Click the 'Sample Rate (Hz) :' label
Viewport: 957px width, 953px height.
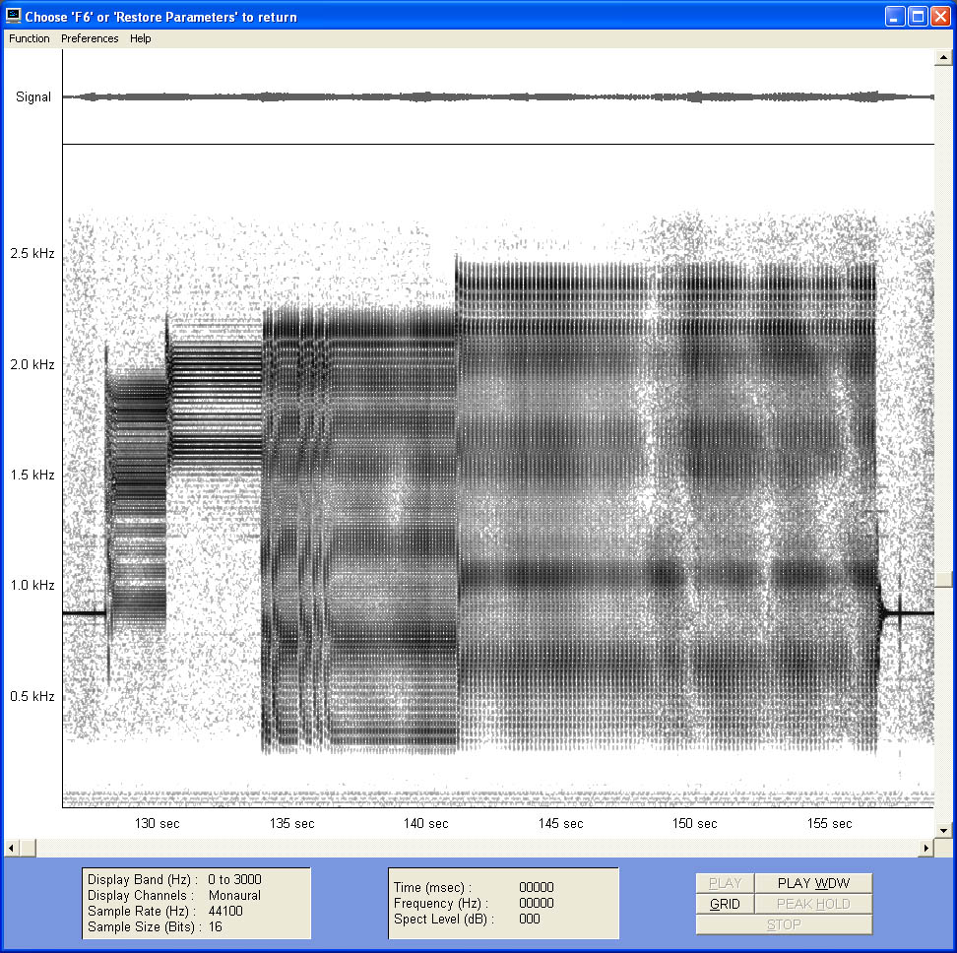click(x=142, y=911)
